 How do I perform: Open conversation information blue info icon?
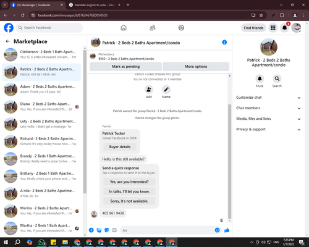point(224,42)
